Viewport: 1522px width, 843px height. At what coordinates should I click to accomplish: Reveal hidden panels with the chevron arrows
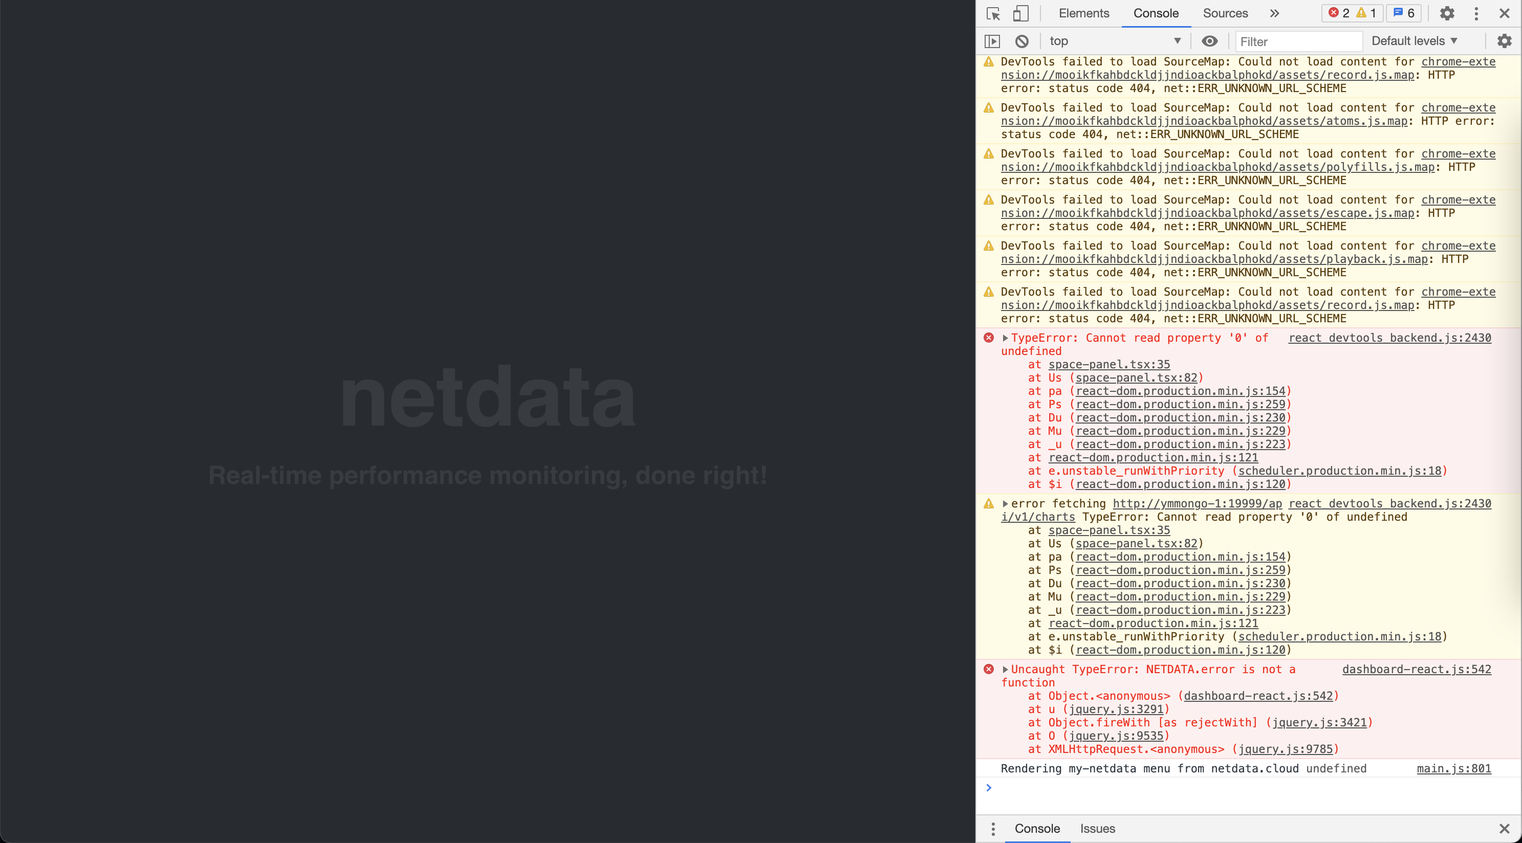point(1274,13)
